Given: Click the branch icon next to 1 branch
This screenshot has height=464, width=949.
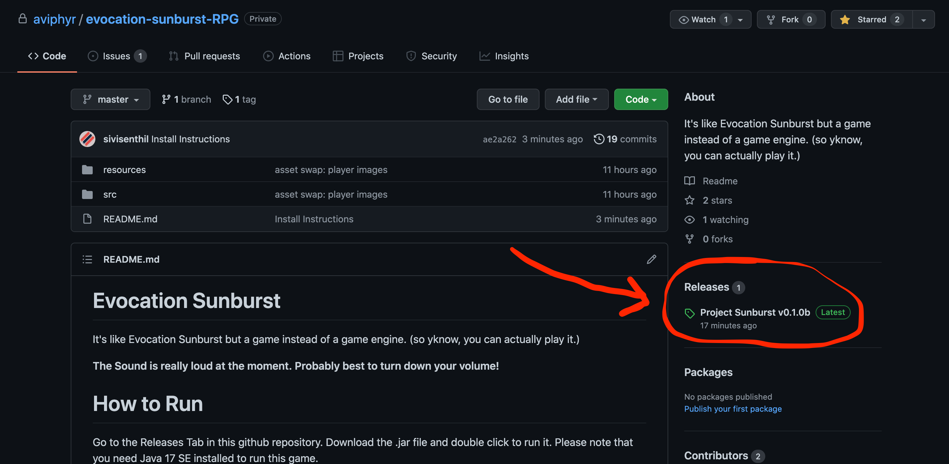Looking at the screenshot, I should coord(165,99).
